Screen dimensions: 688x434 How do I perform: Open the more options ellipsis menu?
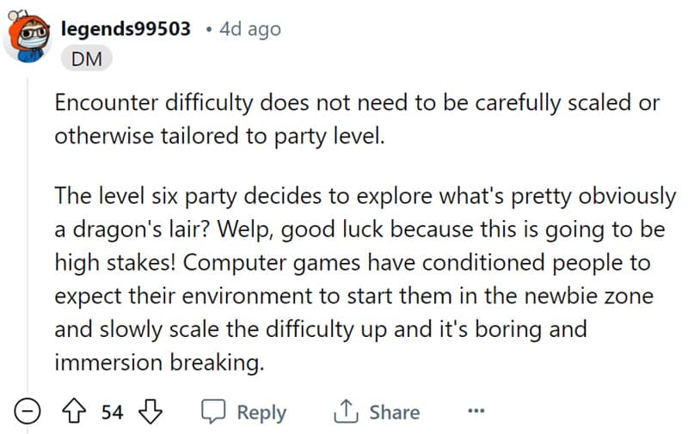[x=476, y=412]
